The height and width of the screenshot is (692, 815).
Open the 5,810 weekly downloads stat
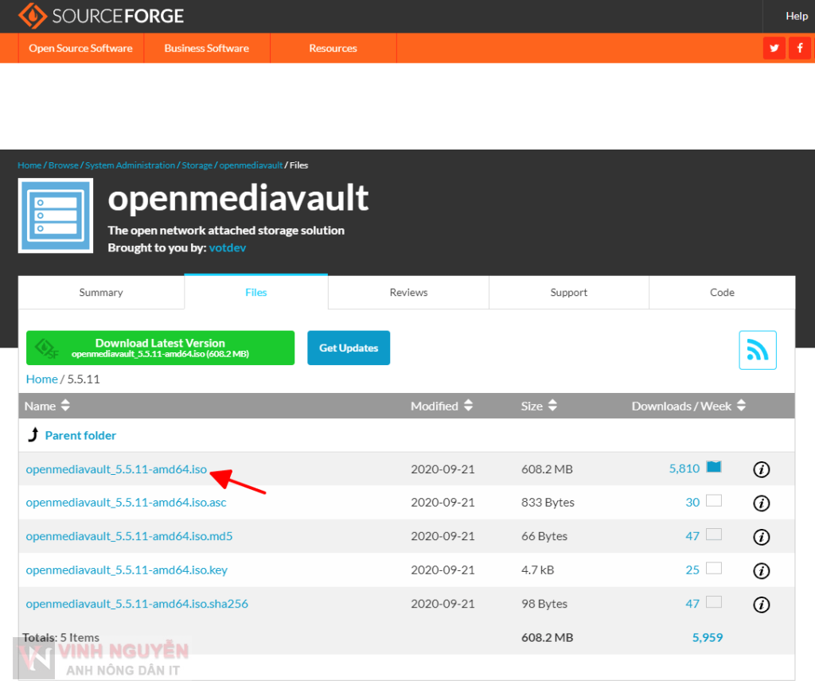pyautogui.click(x=684, y=468)
